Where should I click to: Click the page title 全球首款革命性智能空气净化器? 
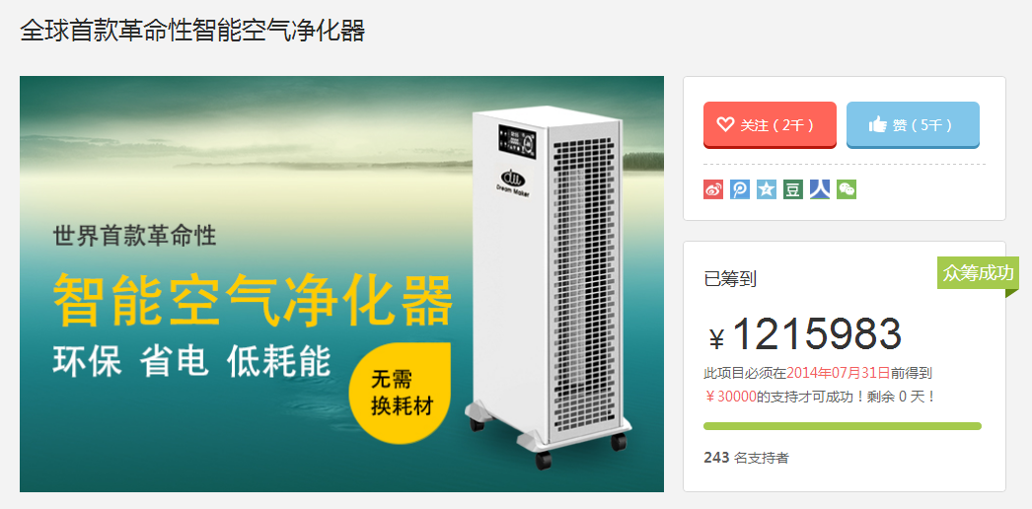(x=192, y=31)
